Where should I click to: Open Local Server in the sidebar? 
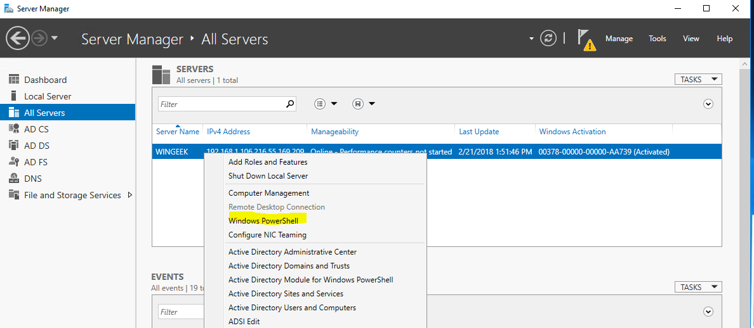point(48,96)
